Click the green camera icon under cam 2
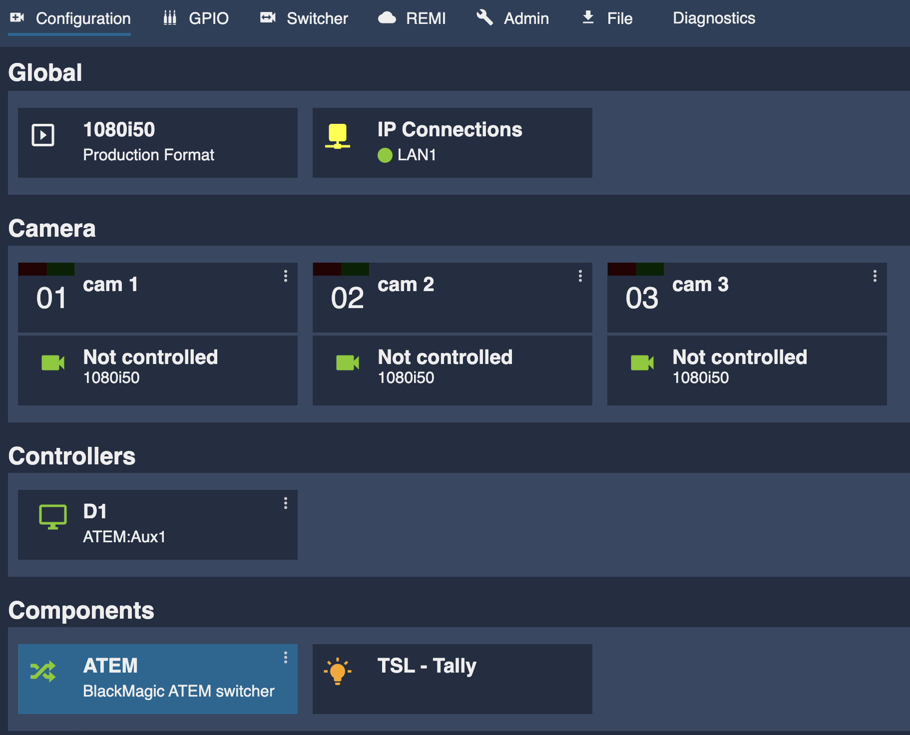Viewport: 910px width, 735px height. click(x=348, y=363)
